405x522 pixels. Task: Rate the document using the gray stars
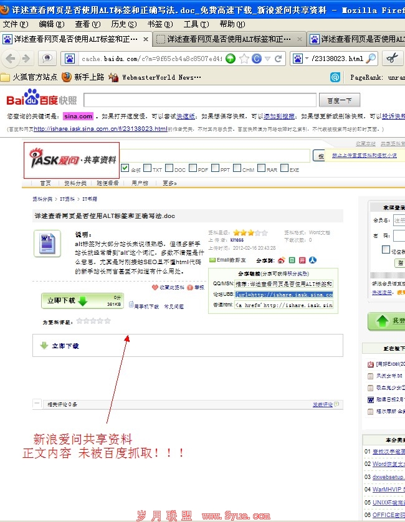(93, 321)
